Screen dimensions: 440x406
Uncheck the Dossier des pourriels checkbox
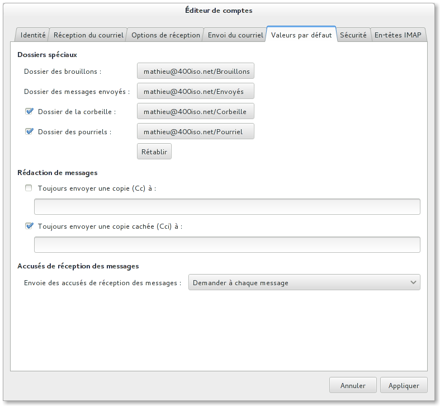(x=30, y=131)
